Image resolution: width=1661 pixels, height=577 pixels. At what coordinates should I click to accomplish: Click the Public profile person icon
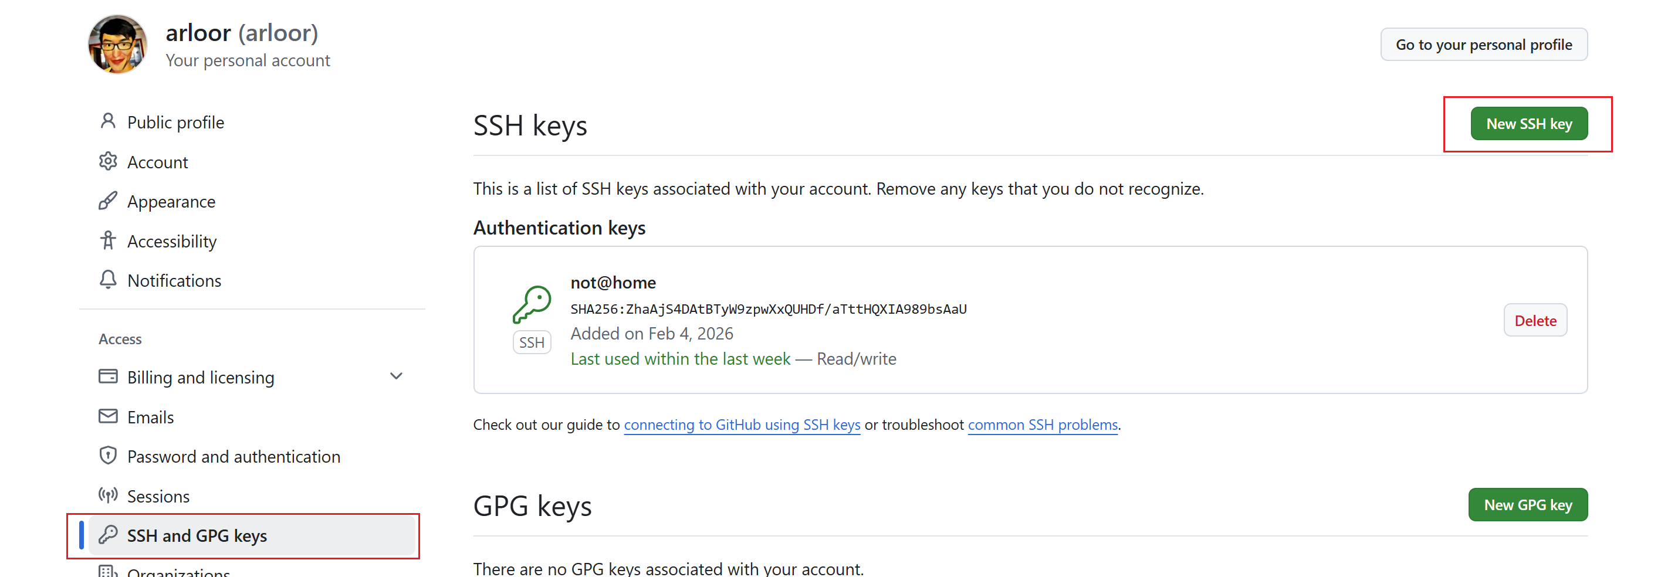[109, 121]
